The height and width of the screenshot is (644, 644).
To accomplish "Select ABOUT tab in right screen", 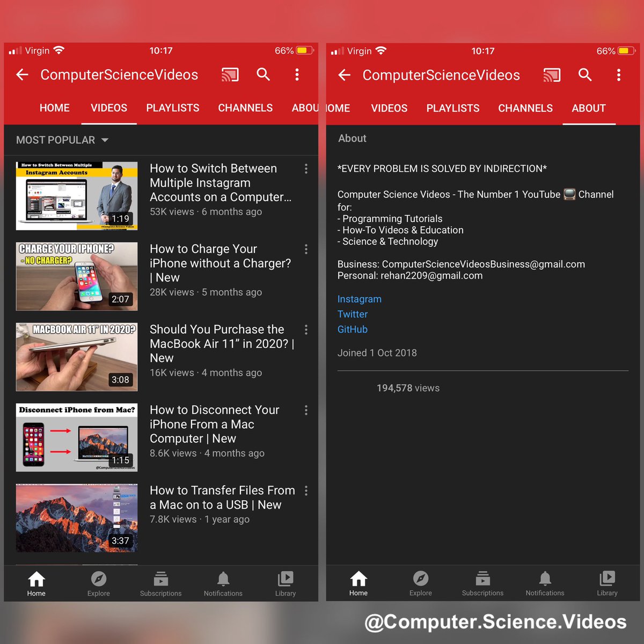I will 589,108.
